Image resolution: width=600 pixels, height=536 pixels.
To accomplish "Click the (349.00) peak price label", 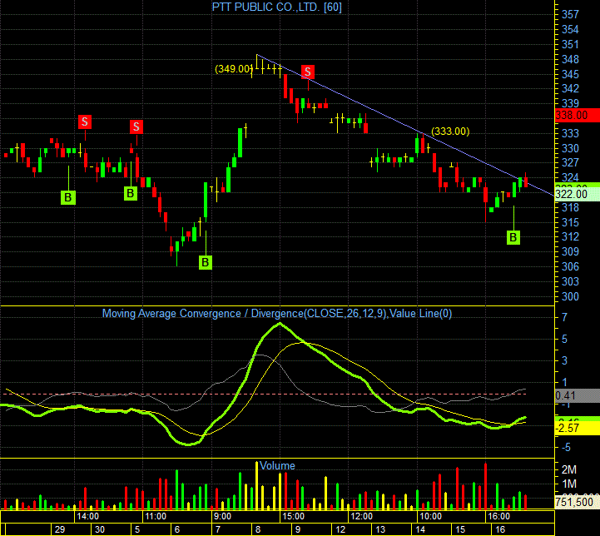I will (x=234, y=69).
